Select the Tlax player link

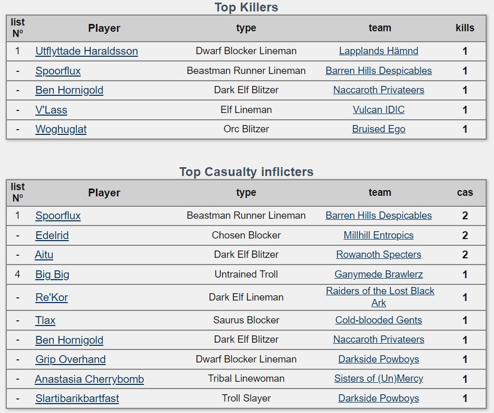pyautogui.click(x=45, y=320)
